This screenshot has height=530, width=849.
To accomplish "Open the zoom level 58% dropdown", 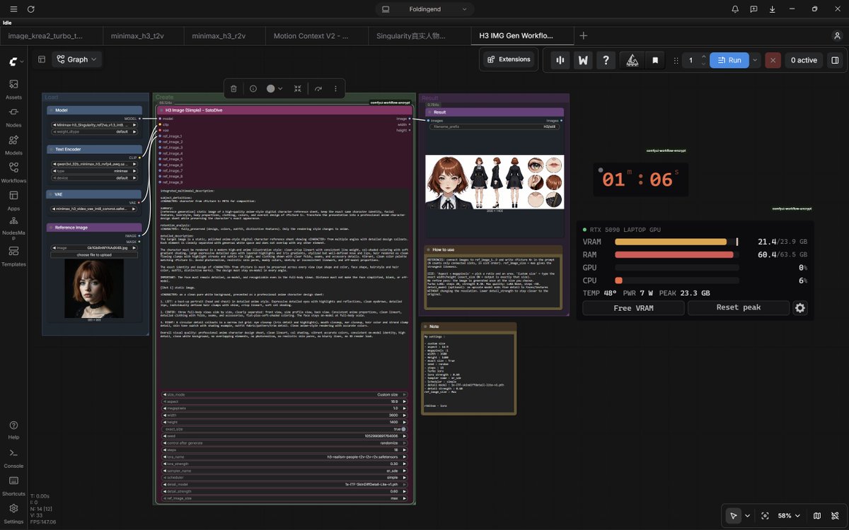I will pyautogui.click(x=790, y=516).
